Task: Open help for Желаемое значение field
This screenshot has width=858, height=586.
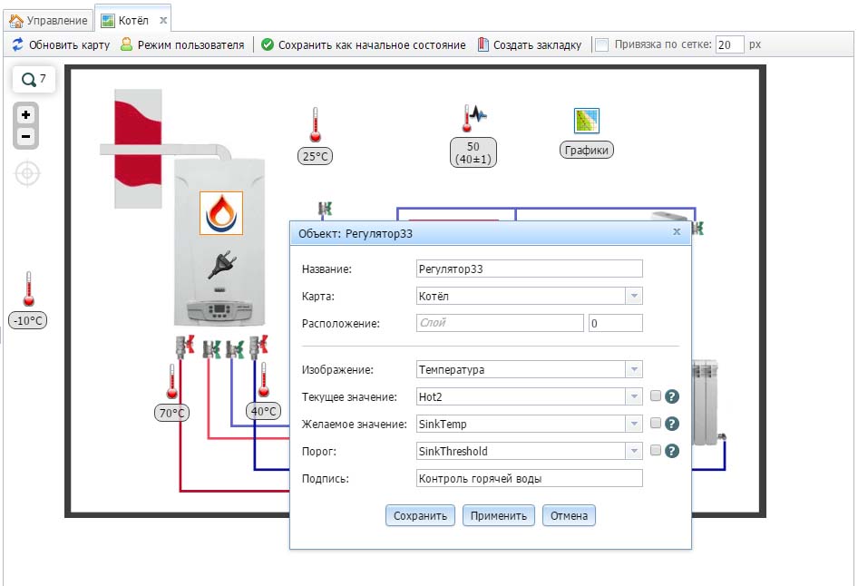Action: pos(672,424)
